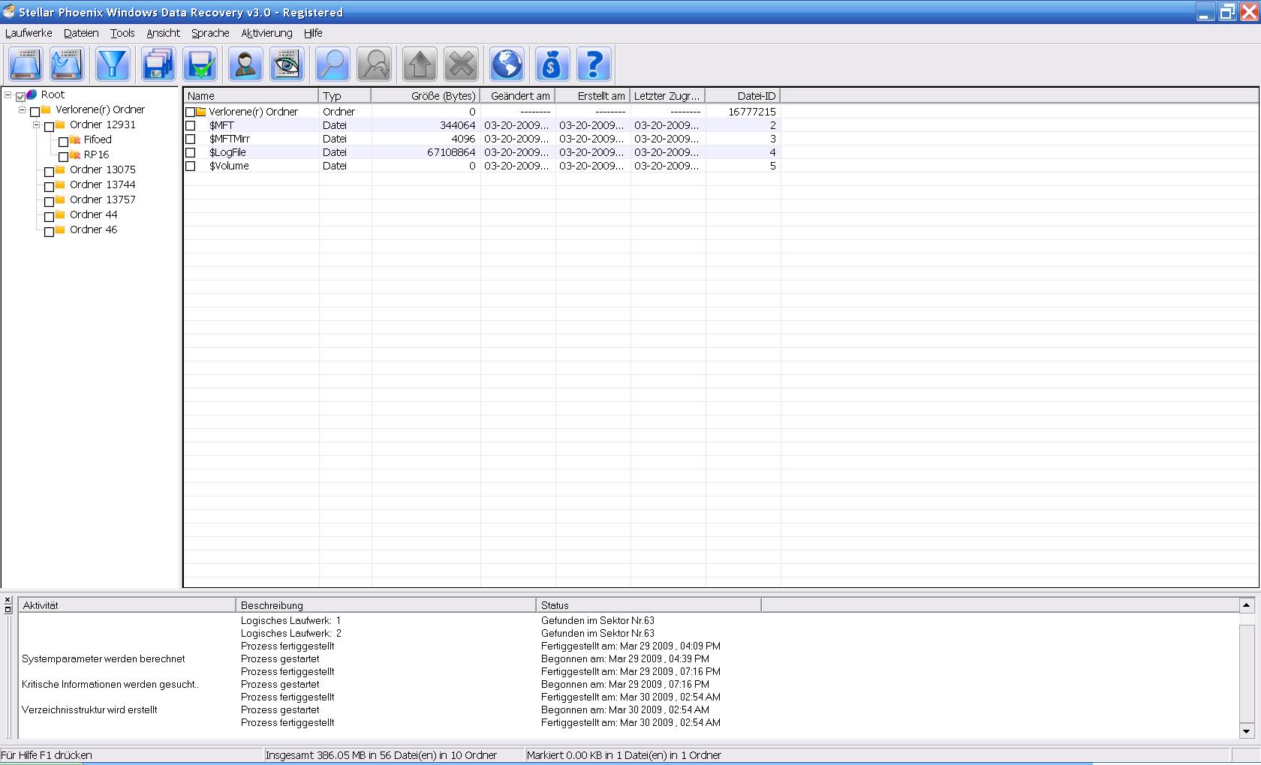
Task: Check the $LogFile file checkbox
Action: 191,153
